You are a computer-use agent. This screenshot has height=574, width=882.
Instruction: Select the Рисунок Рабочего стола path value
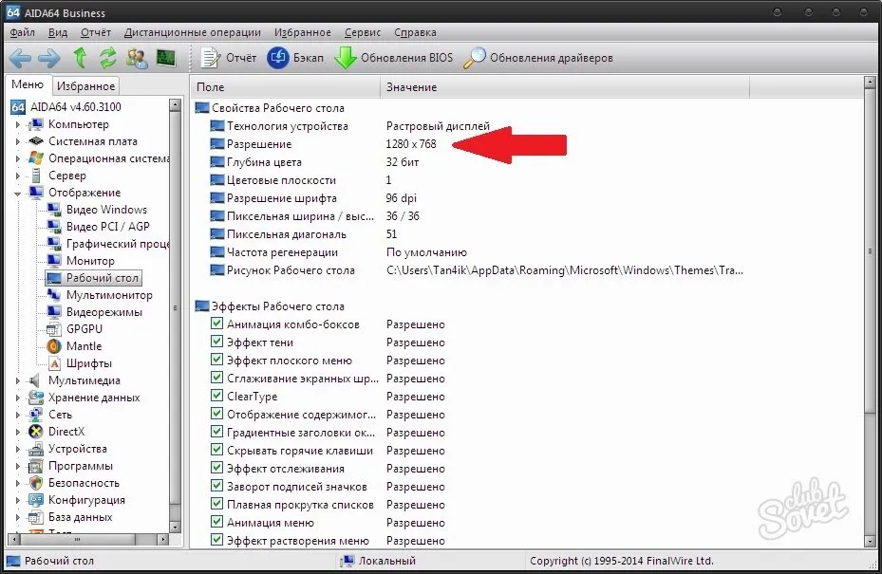pos(565,270)
